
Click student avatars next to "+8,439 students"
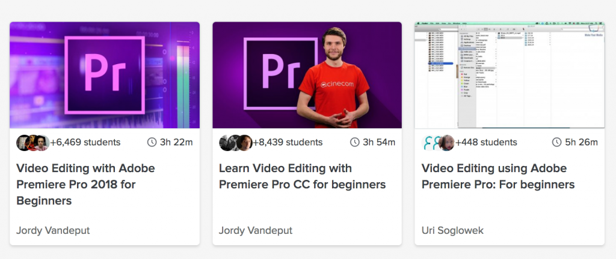235,143
